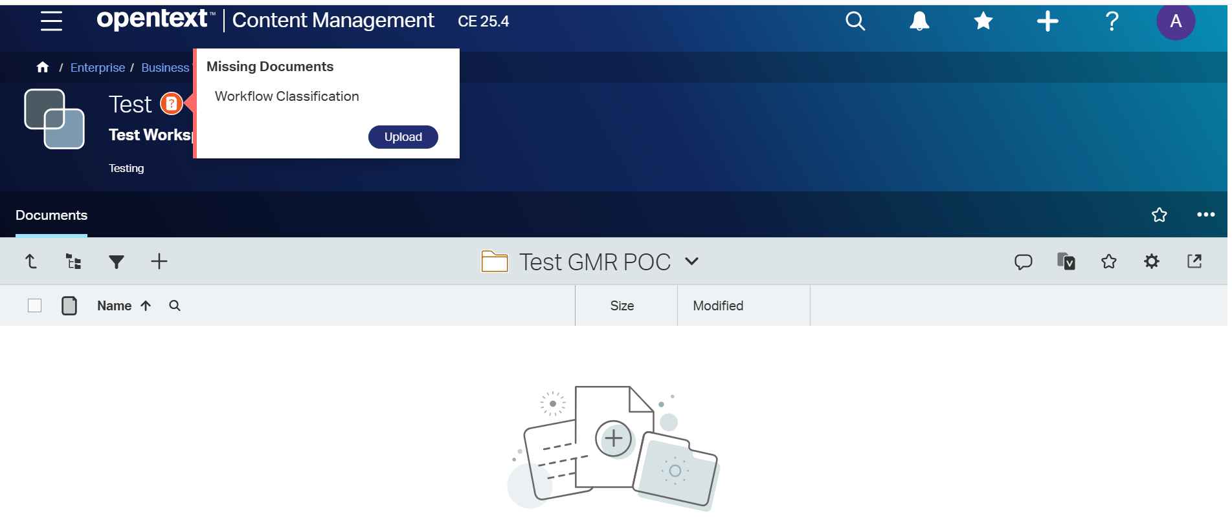The width and height of the screenshot is (1232, 523).
Task: Click the opentext Content Management logo
Action: pos(265,20)
